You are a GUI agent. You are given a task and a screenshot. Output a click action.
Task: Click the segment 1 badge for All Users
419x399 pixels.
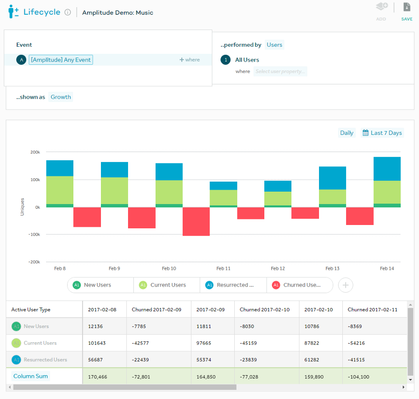pyautogui.click(x=226, y=60)
